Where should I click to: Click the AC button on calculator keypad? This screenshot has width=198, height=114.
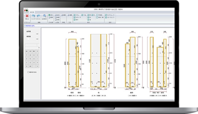pos(27,51)
